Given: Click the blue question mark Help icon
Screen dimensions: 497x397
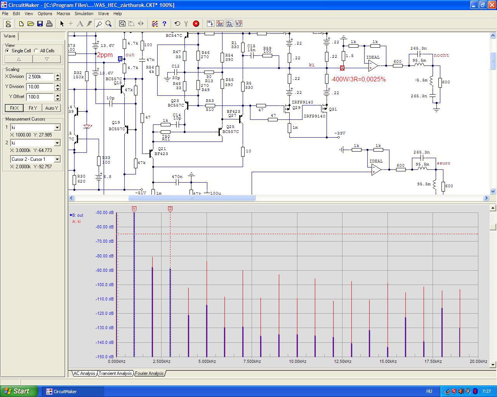Looking at the screenshot, I should tap(164, 24).
